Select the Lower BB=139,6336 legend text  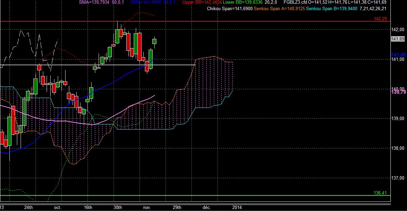click(243, 2)
